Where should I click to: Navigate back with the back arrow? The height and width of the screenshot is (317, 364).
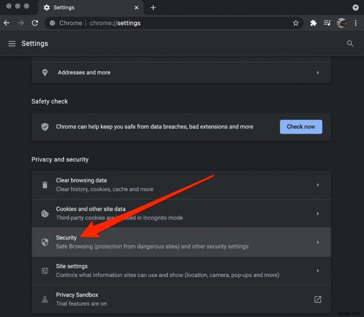click(x=6, y=23)
